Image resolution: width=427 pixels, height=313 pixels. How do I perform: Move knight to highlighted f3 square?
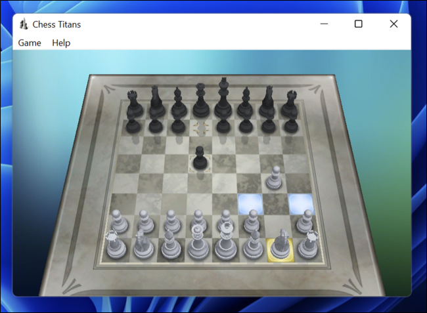pyautogui.click(x=250, y=203)
